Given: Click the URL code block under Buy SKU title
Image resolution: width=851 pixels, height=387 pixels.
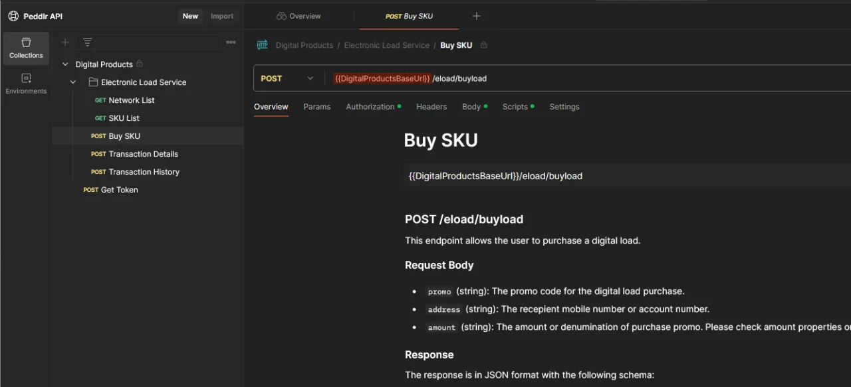Looking at the screenshot, I should point(627,176).
